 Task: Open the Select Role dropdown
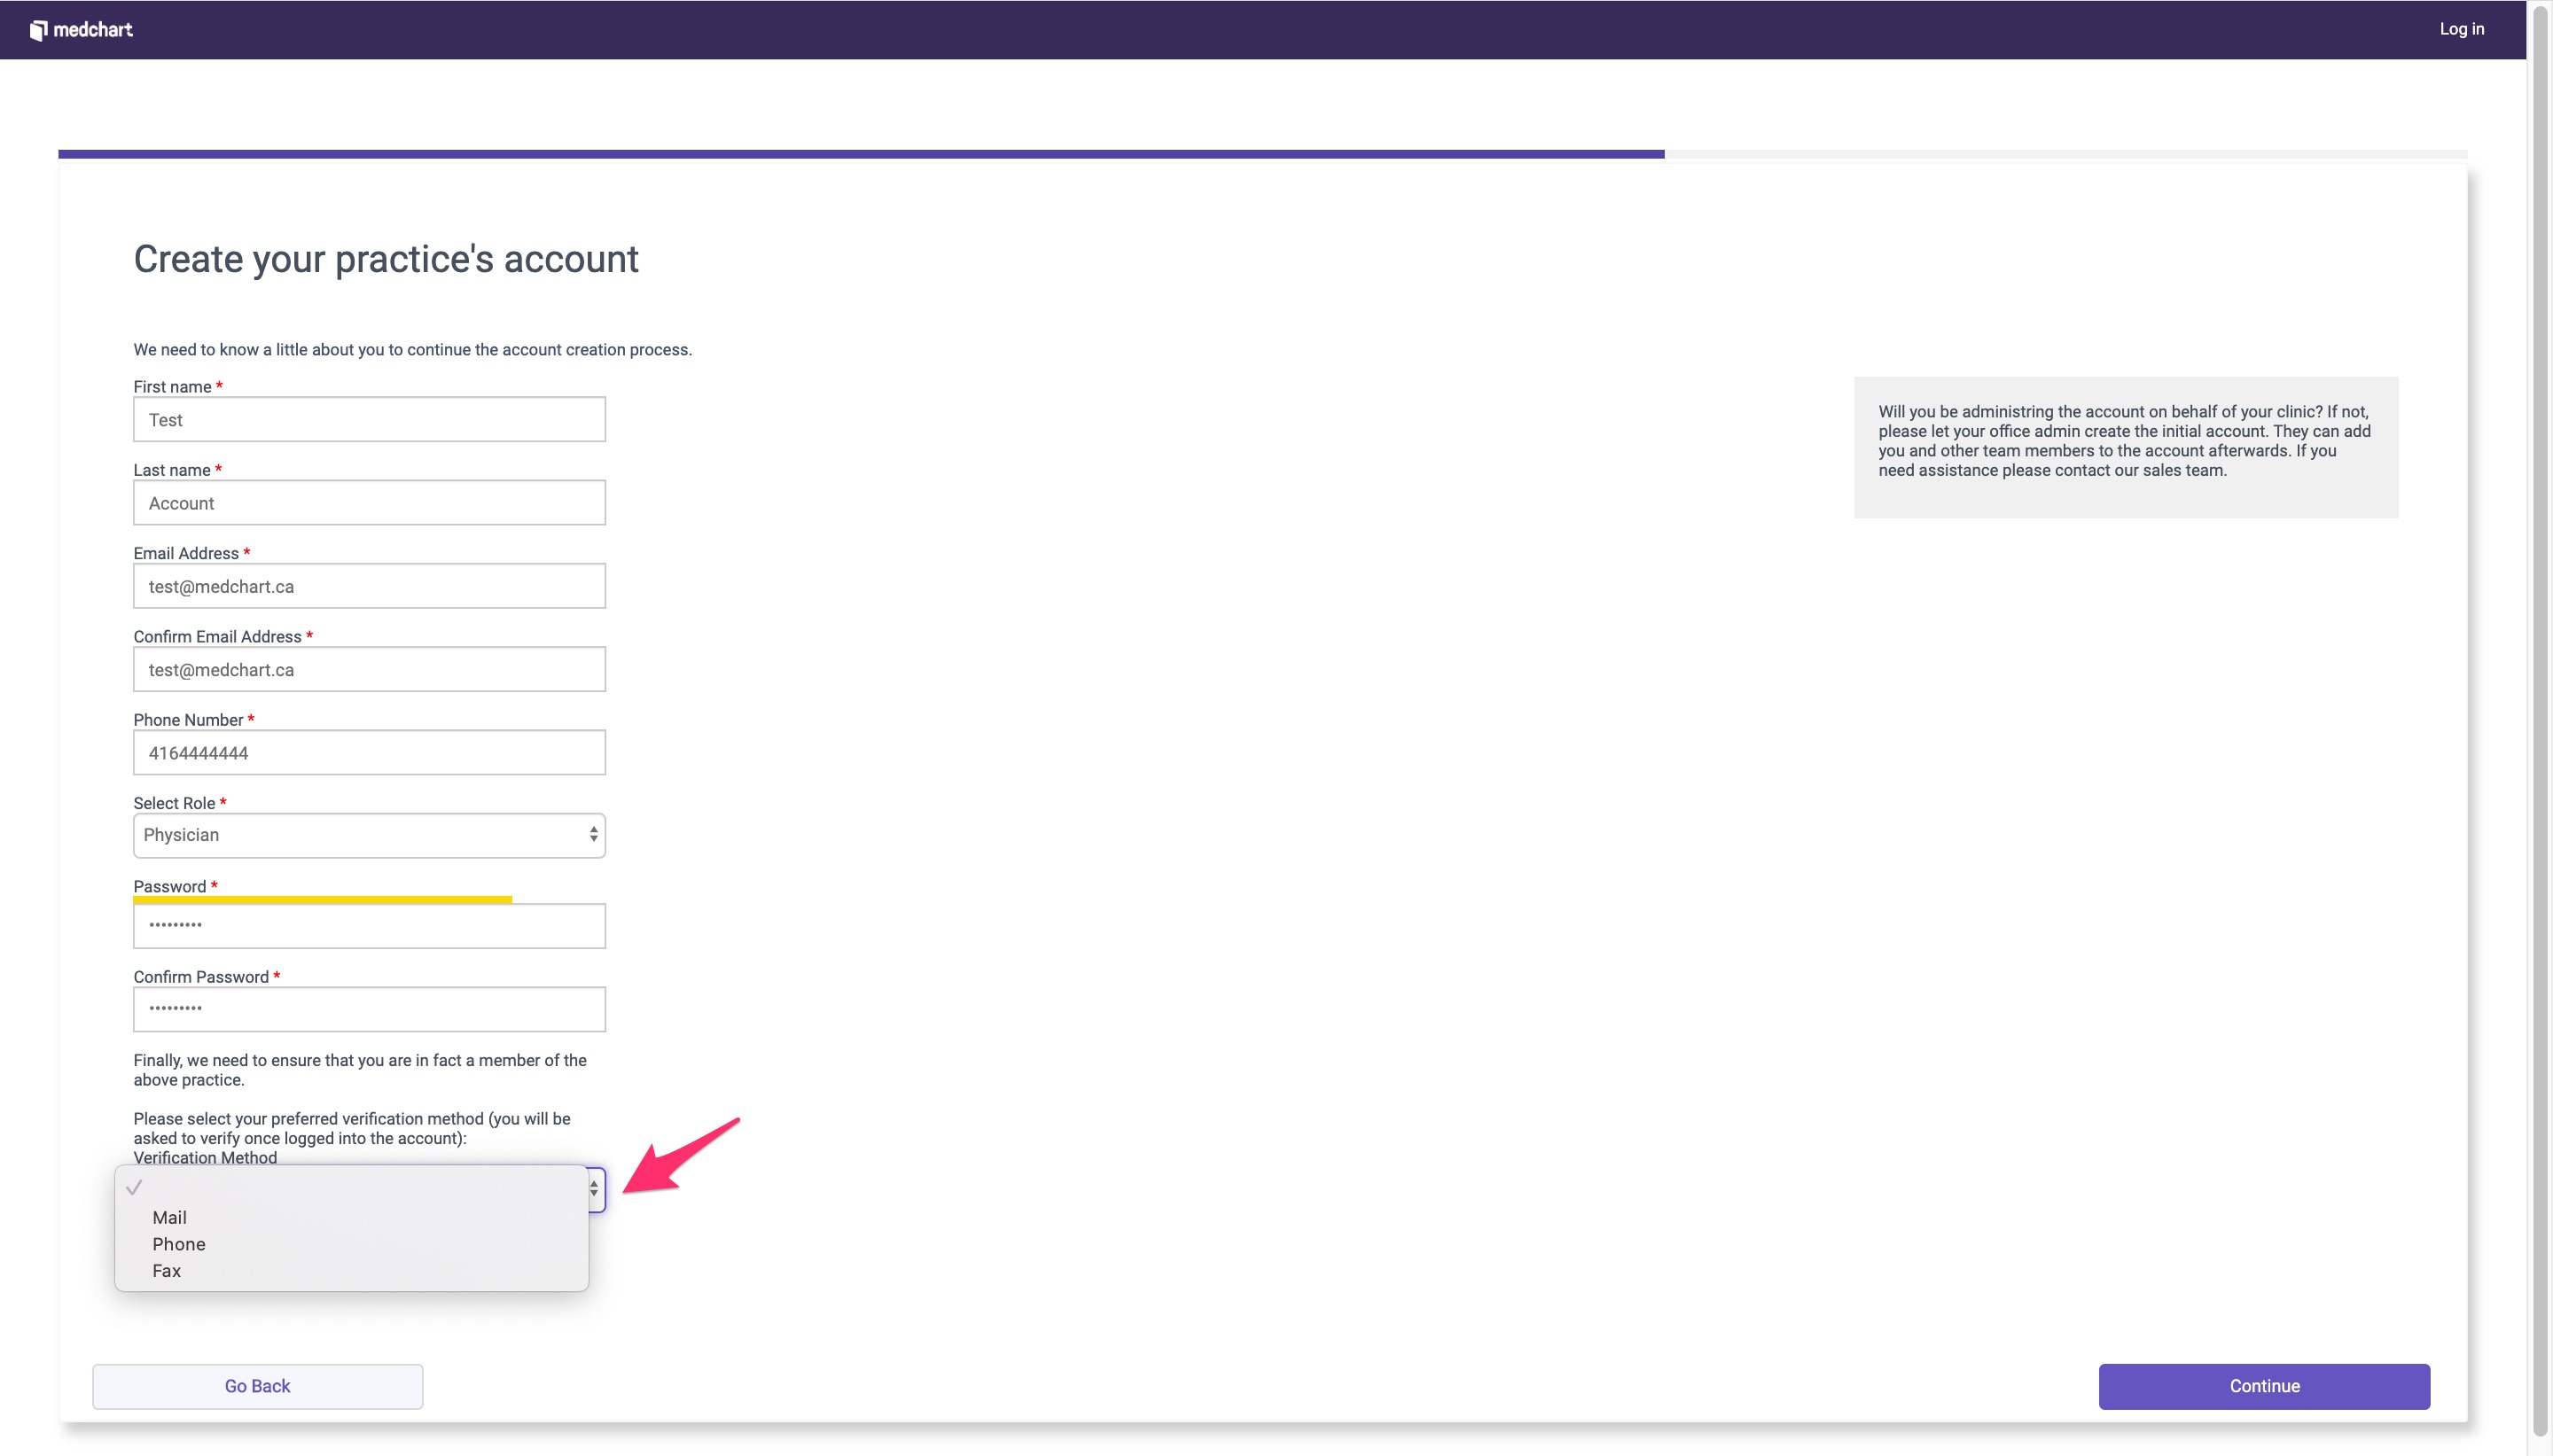tap(359, 835)
